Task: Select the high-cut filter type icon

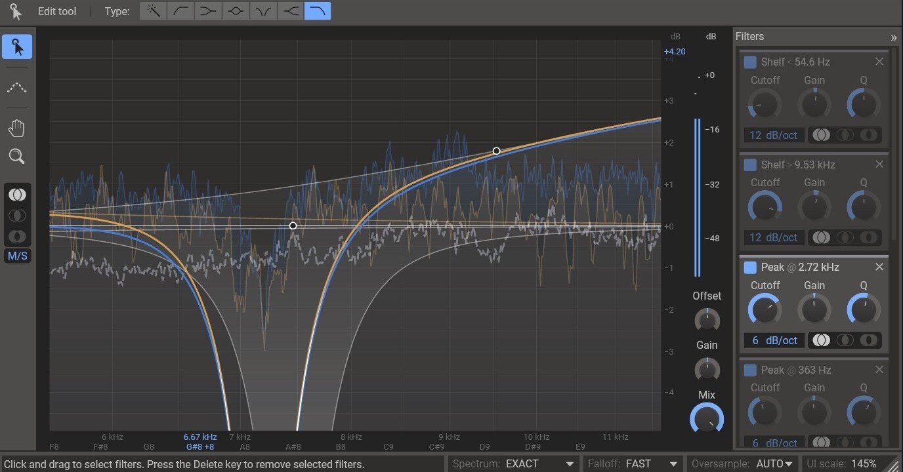Action: [318, 11]
